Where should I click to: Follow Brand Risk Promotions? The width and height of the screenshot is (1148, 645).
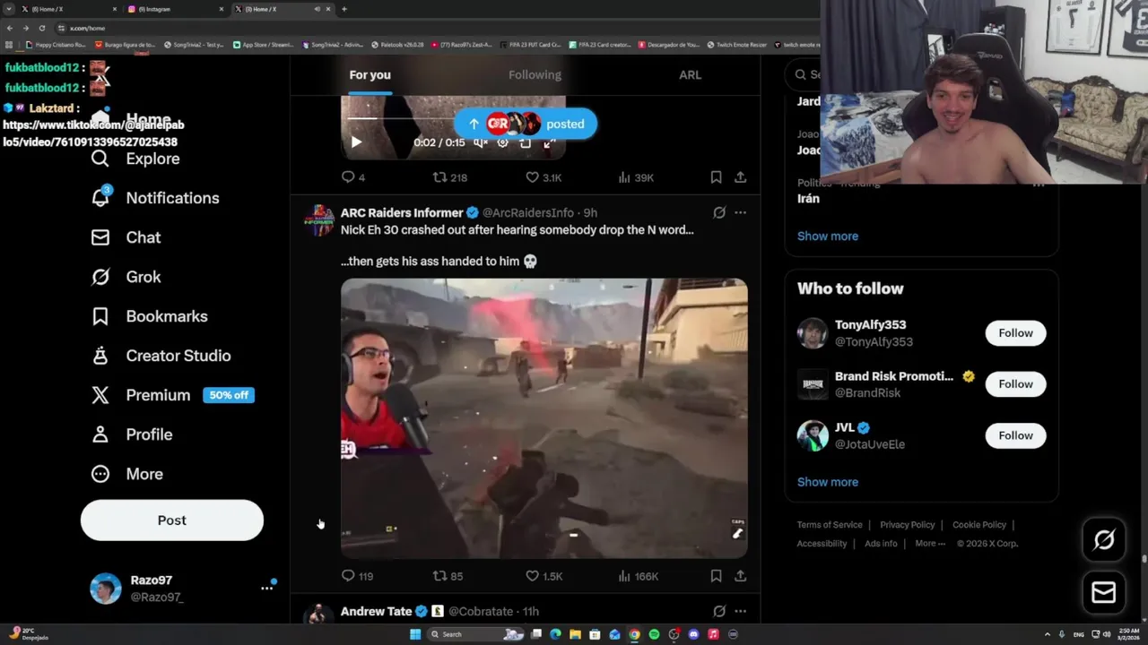pos(1015,383)
